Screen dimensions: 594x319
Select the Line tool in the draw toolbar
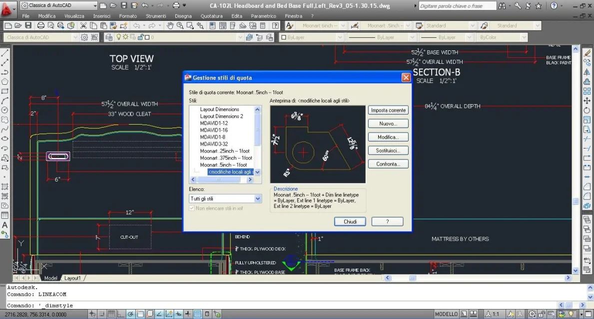pyautogui.click(x=5, y=53)
